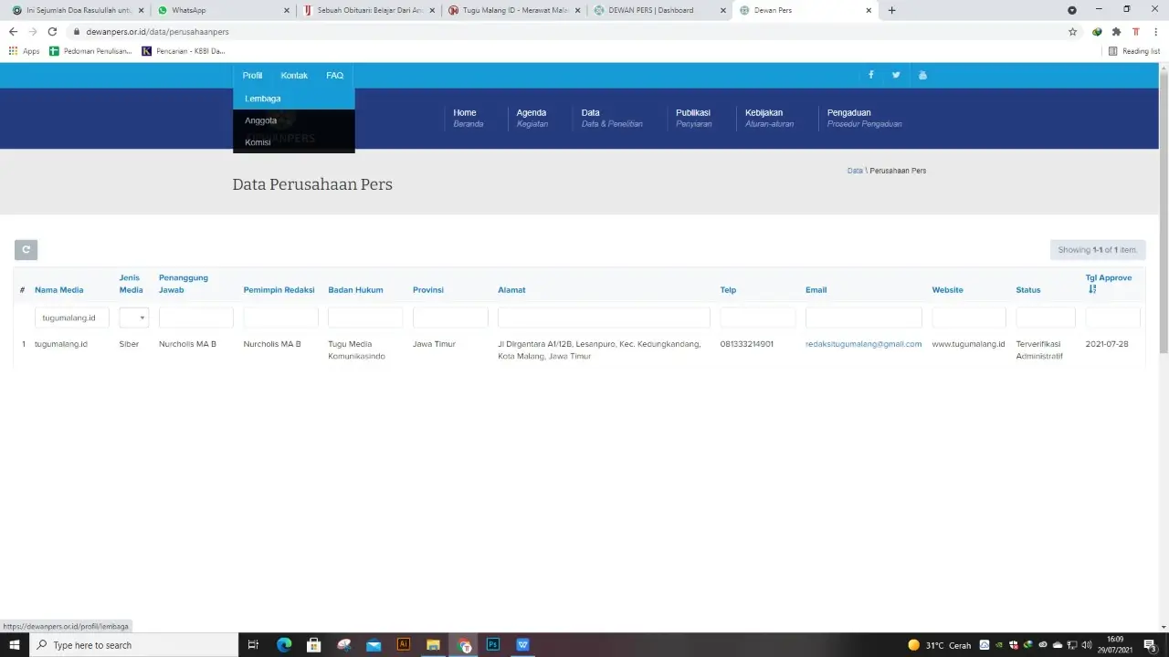
Task: Click the Provinsi filter input
Action: pos(450,318)
